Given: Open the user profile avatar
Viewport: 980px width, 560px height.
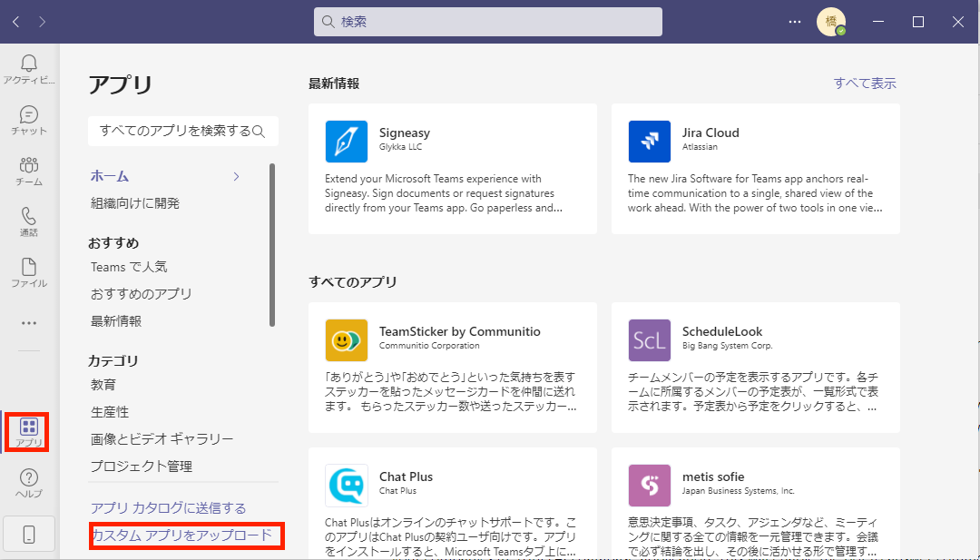Looking at the screenshot, I should tap(831, 22).
